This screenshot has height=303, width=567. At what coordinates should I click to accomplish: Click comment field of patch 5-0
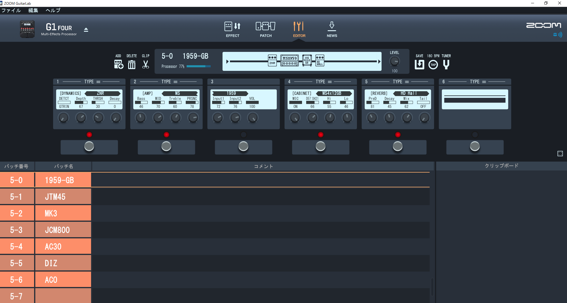(261, 180)
